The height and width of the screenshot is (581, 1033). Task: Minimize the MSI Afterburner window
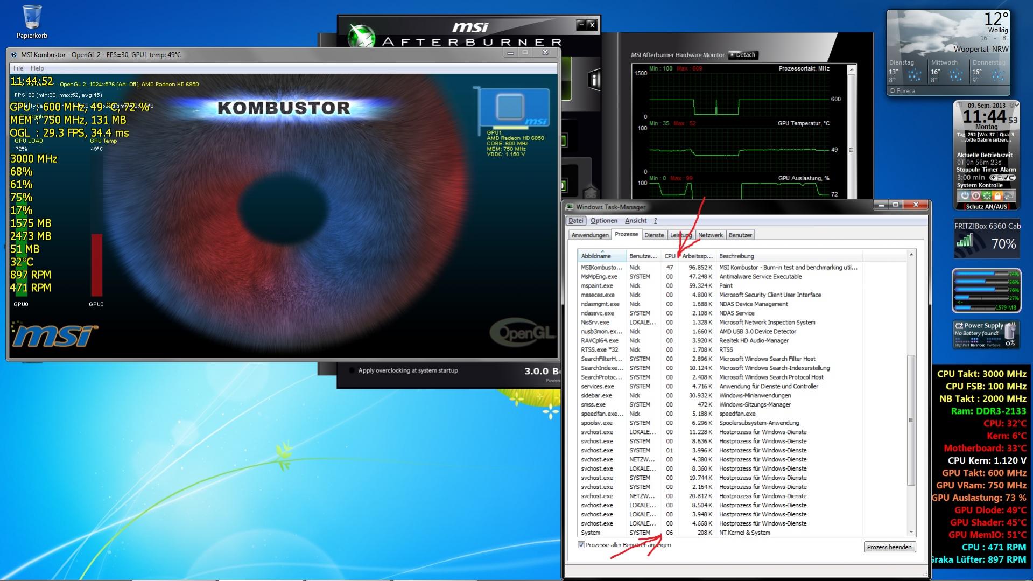[581, 25]
